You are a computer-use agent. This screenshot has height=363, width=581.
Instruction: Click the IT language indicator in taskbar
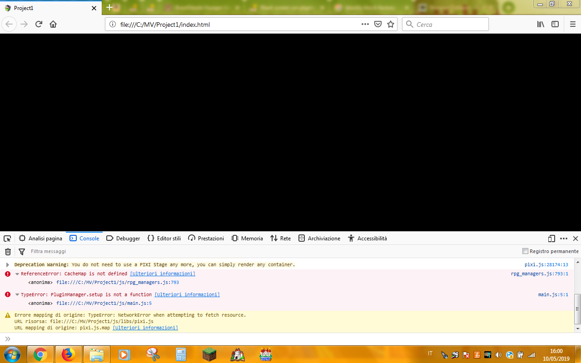point(430,353)
